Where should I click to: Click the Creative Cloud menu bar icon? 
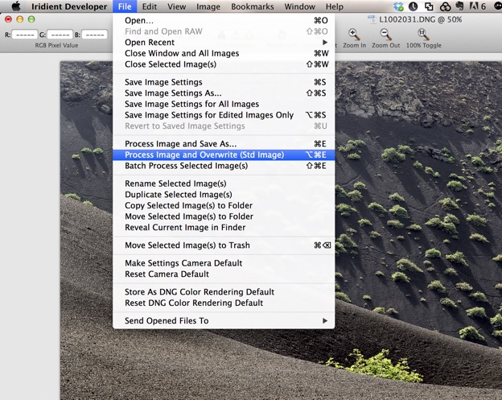(x=445, y=6)
